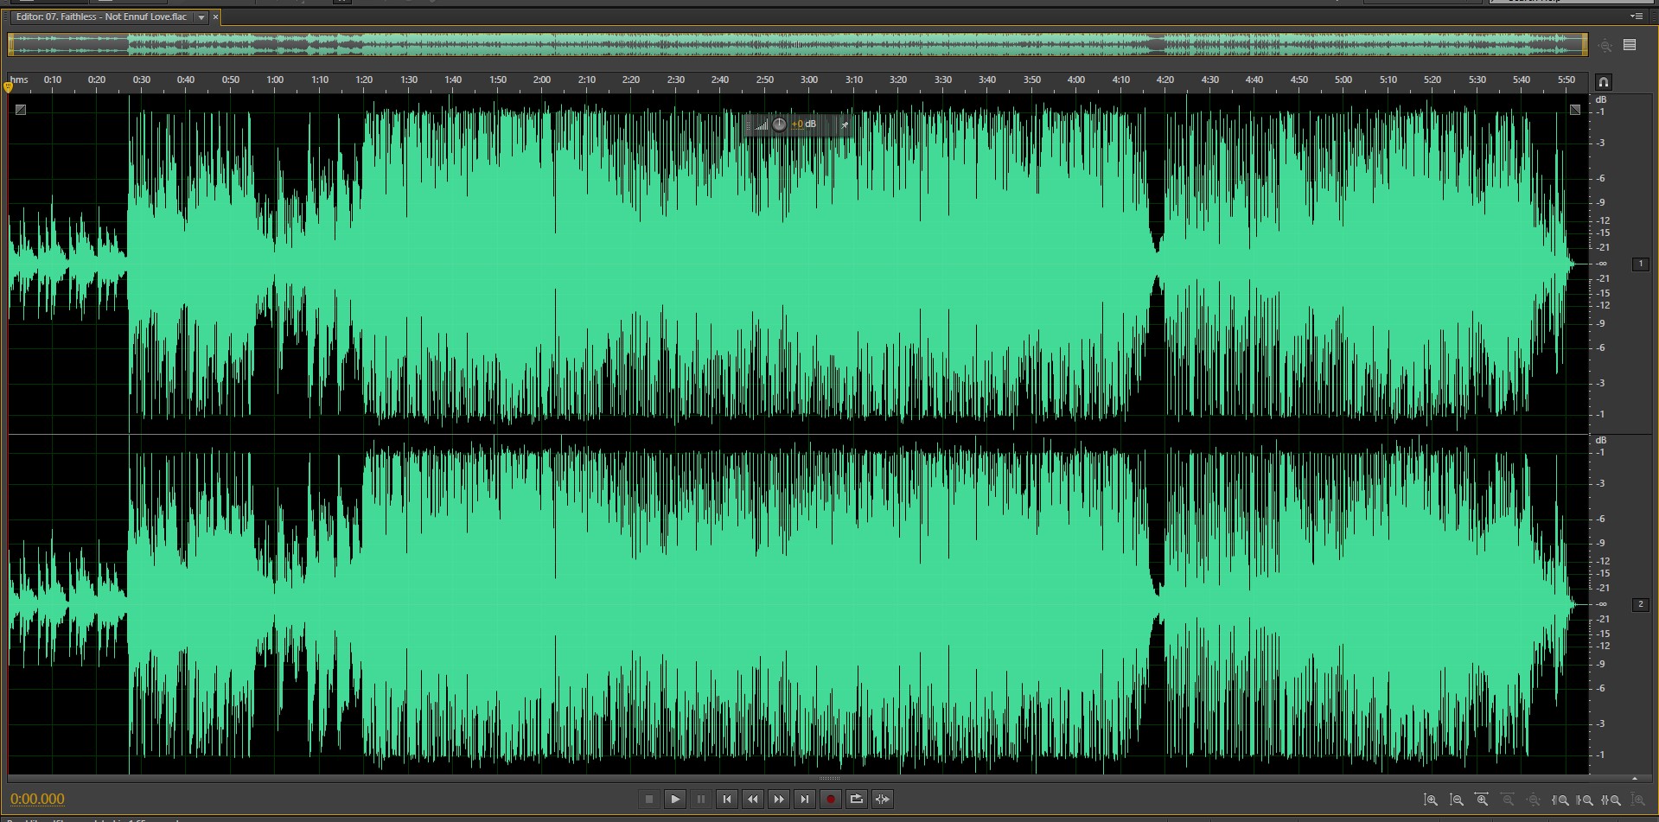Image resolution: width=1659 pixels, height=822 pixels.
Task: Click the +0 dB volume knob in HUD
Action: [x=779, y=124]
